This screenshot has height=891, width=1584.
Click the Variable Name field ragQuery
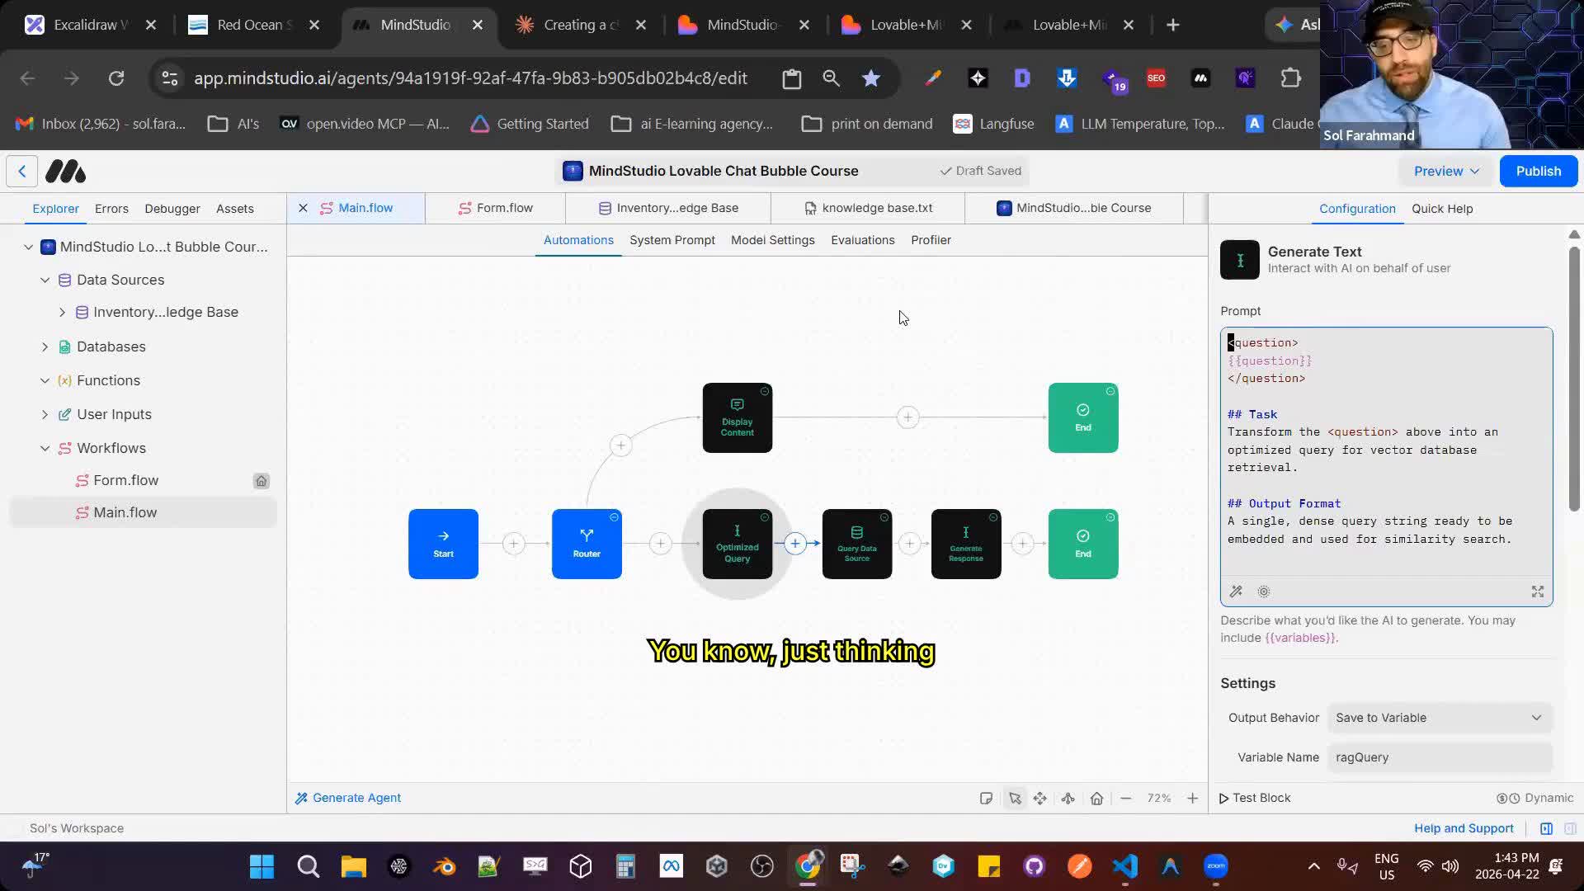(x=1440, y=757)
